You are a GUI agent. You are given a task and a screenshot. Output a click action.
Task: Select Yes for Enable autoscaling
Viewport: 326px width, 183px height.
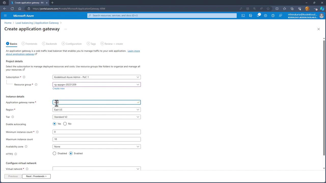(54, 124)
